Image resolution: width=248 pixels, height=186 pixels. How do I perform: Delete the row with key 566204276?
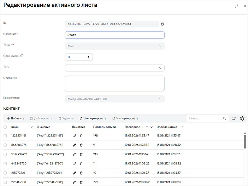pos(81,145)
